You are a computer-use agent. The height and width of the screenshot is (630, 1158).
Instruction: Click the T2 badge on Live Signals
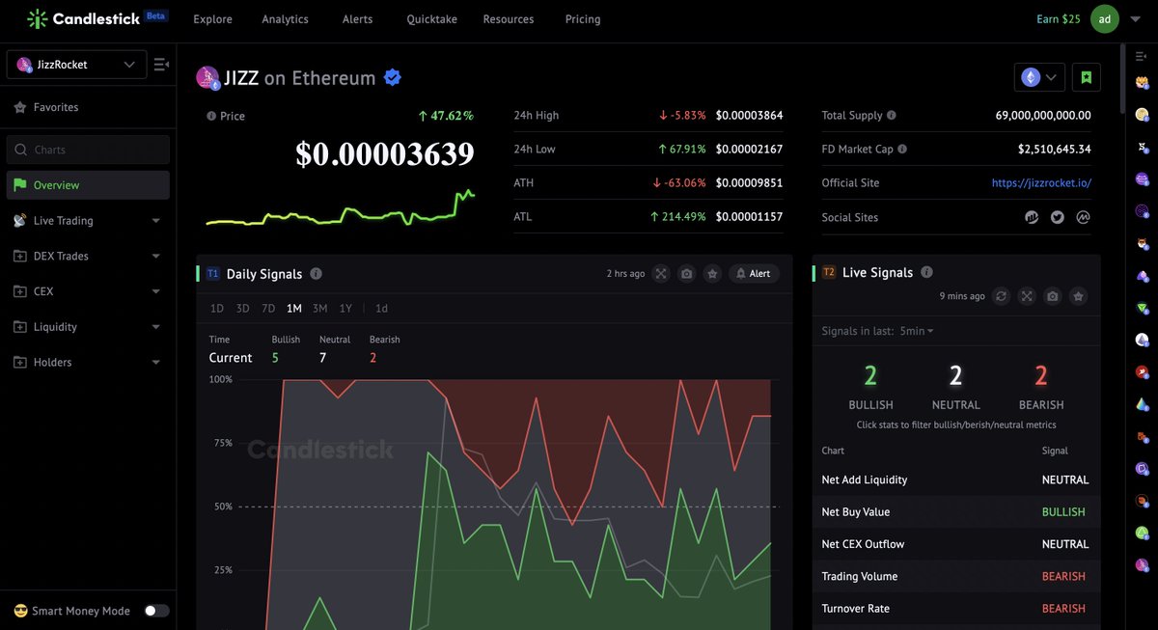coord(829,272)
